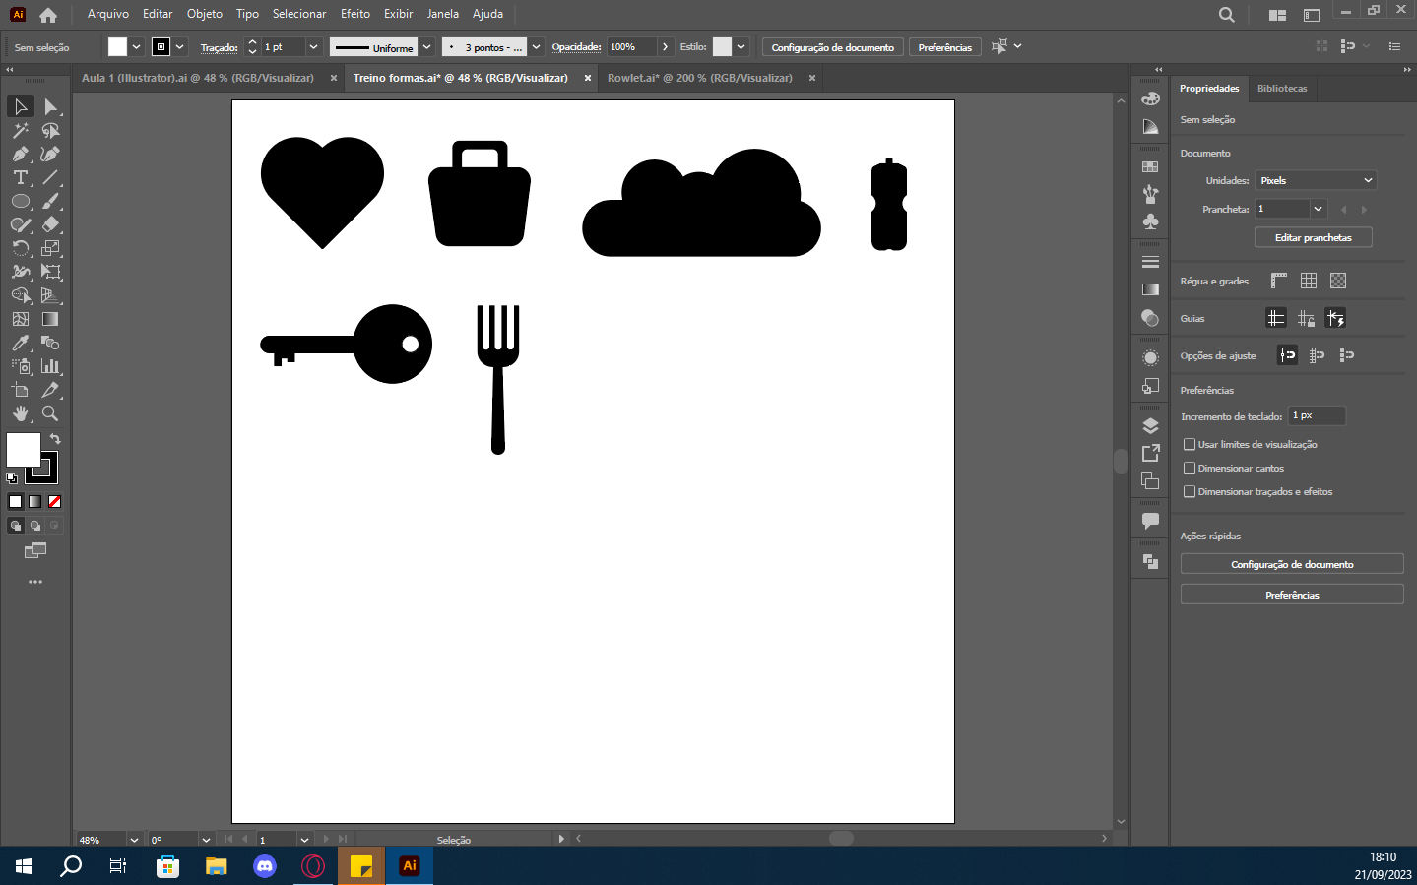1417x885 pixels.
Task: Set None (red slash) color mode
Action: coord(55,502)
